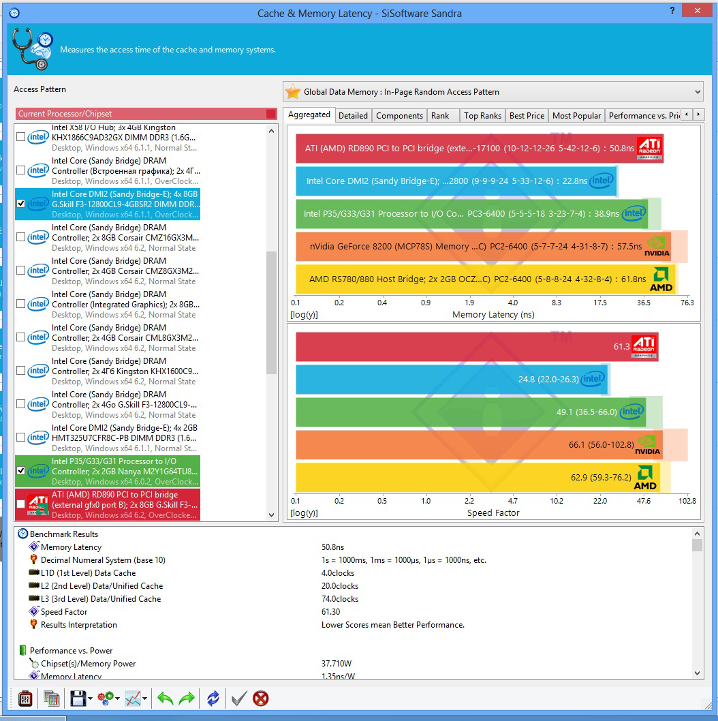
Task: Tick checkbox for Kingston KHX1600C9 entry
Action: (20, 370)
